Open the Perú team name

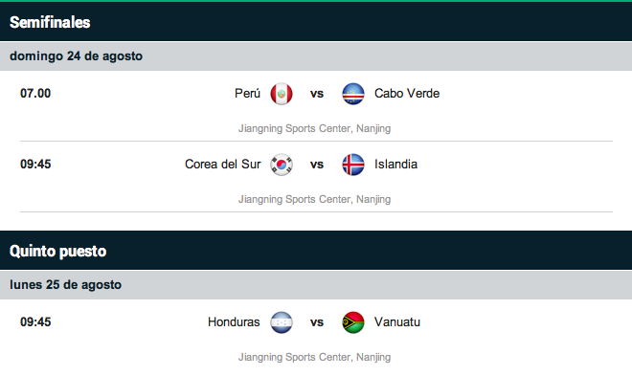(247, 94)
